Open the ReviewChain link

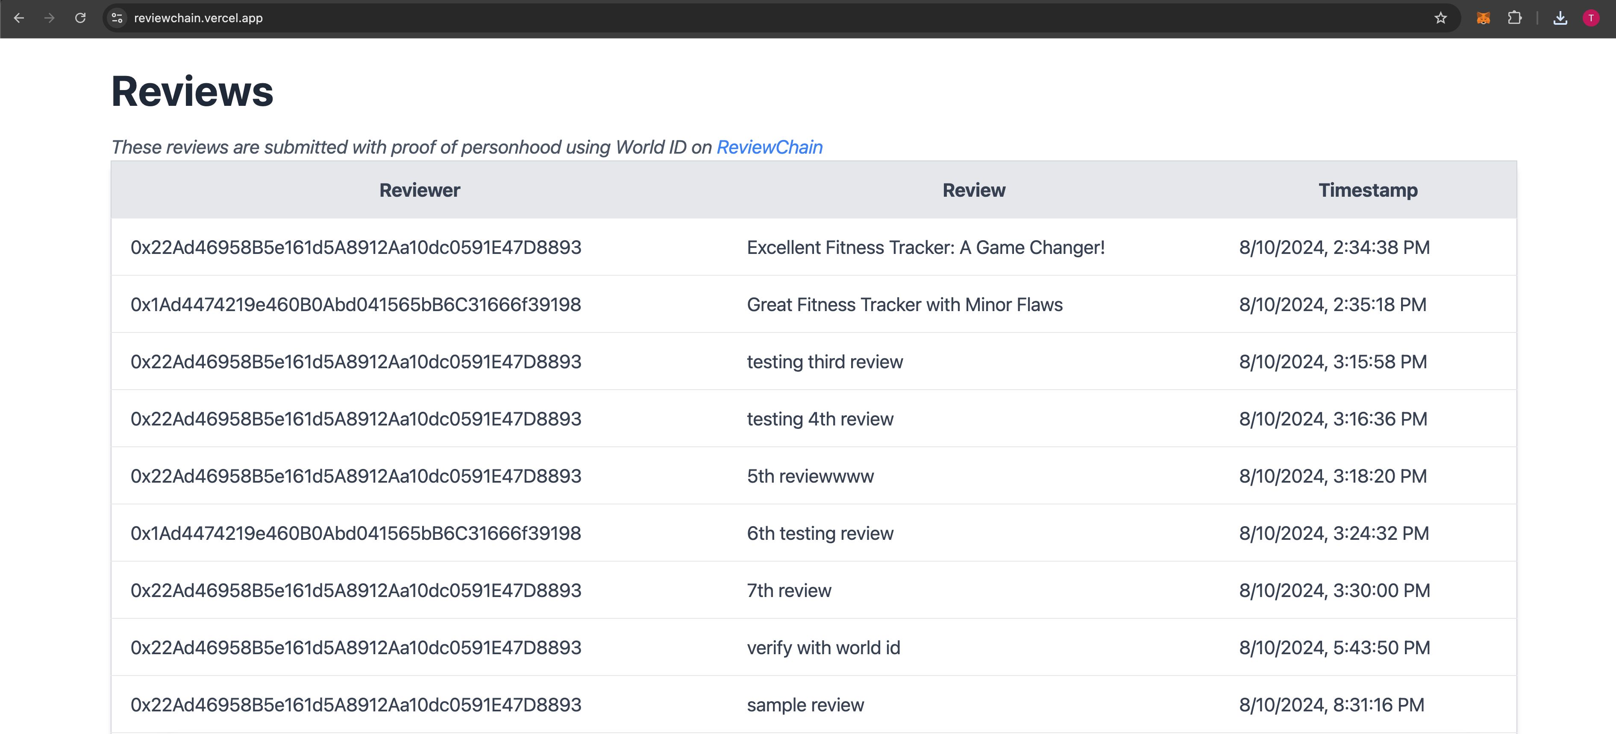769,147
